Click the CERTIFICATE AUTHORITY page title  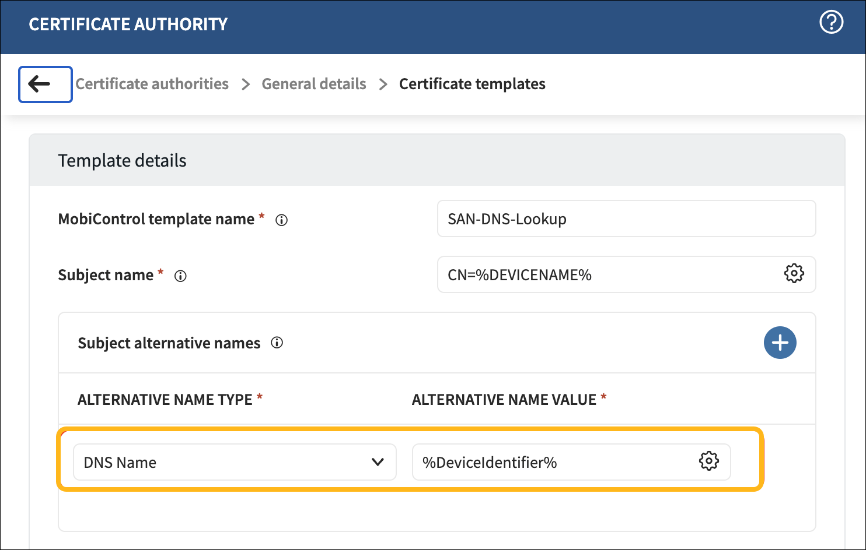(x=128, y=24)
